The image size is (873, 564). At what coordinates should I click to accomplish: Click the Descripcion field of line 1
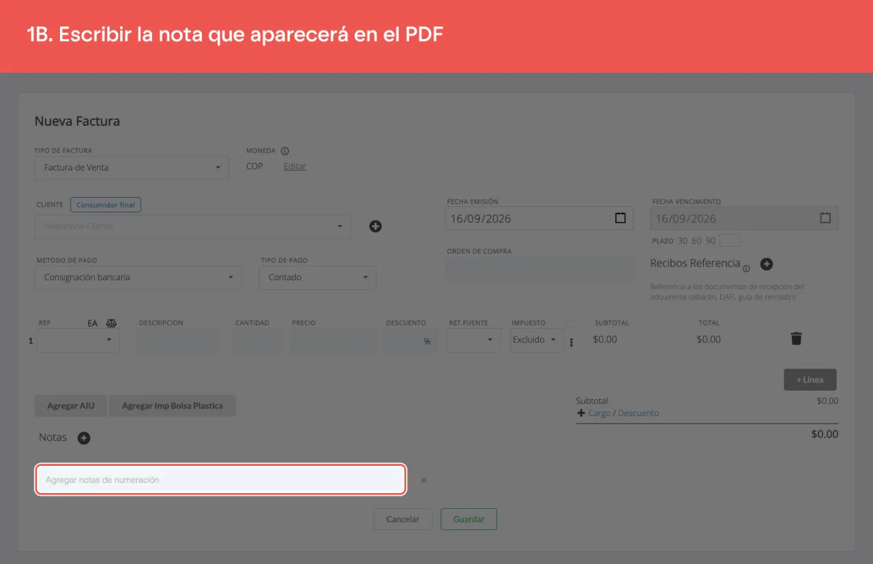[x=179, y=340]
